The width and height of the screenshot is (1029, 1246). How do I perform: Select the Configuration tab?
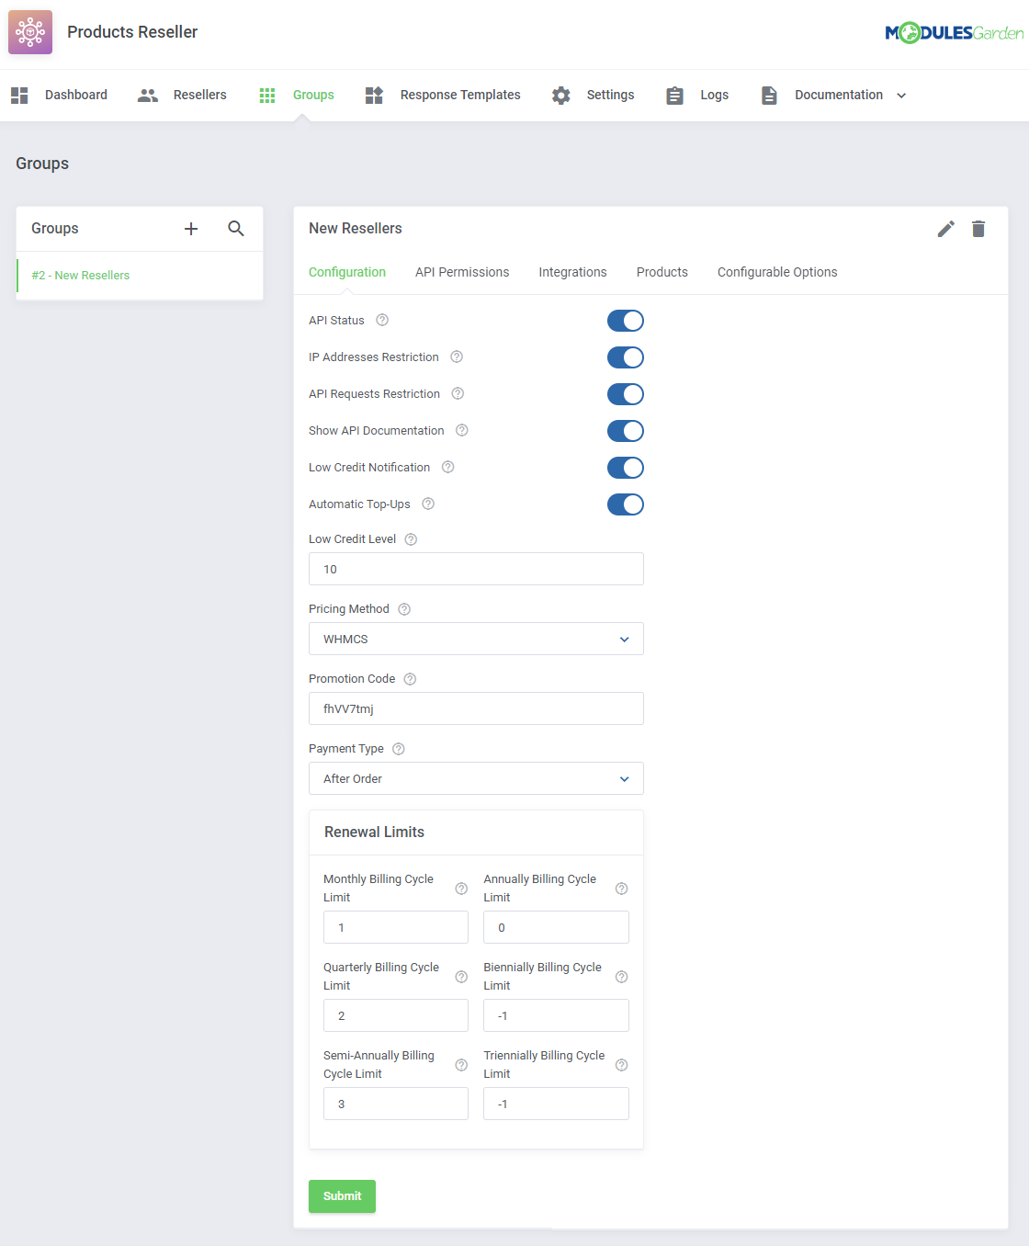347,273
